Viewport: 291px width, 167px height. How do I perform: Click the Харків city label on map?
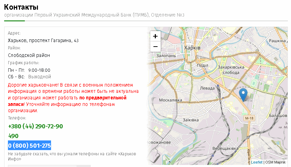click(x=192, y=48)
